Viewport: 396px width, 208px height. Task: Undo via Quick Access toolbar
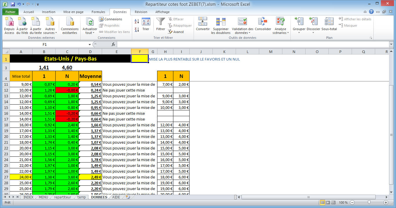click(19, 4)
